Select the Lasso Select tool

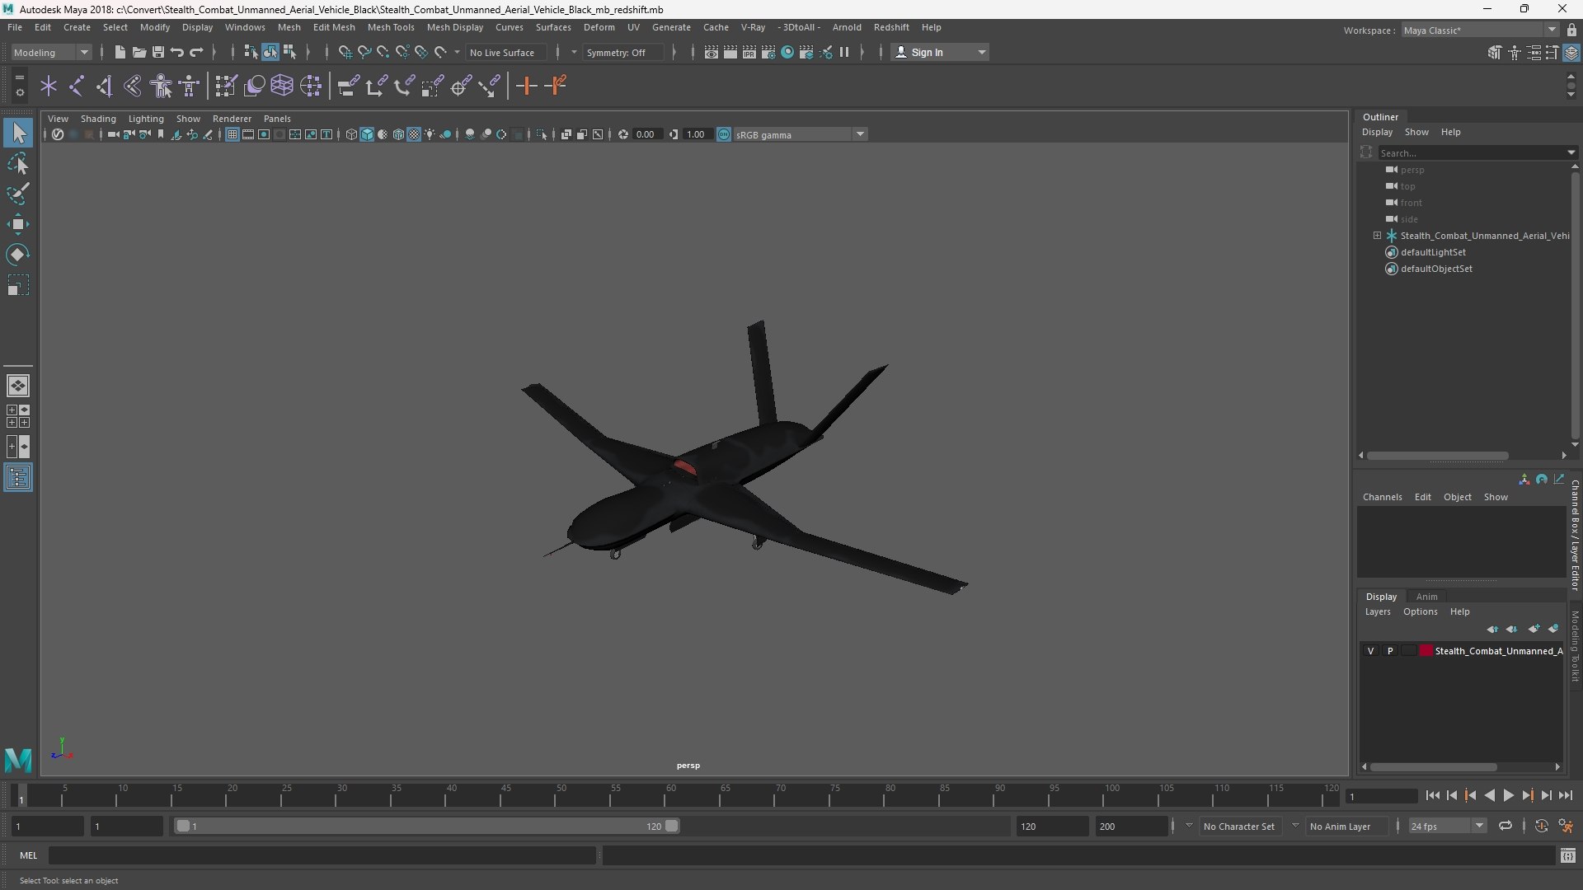click(x=18, y=164)
